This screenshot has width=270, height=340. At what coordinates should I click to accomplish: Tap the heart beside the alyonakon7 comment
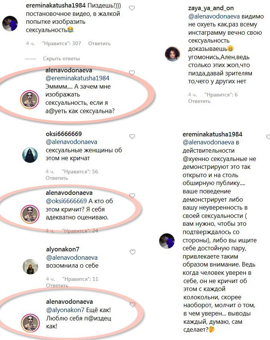pos(132,252)
